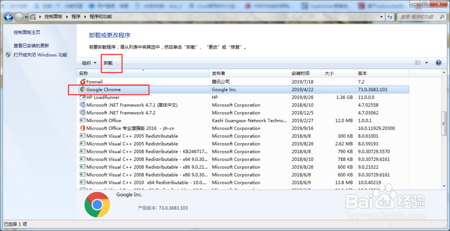Image resolution: width=450 pixels, height=231 pixels.
Task: Click the Microsoft Office 12.0 MB row icon
Action: point(83,120)
